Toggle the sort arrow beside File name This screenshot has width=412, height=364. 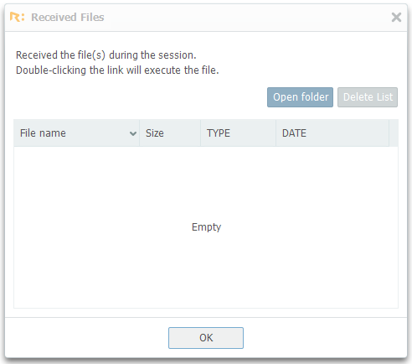point(133,133)
